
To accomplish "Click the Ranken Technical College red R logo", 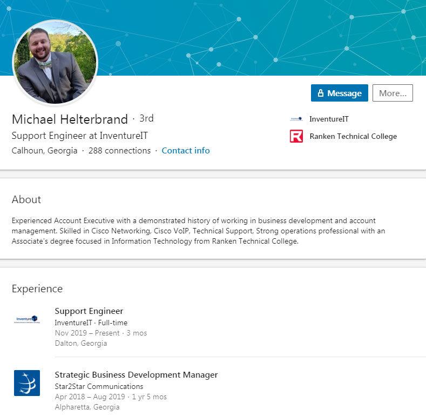I will (x=296, y=136).
